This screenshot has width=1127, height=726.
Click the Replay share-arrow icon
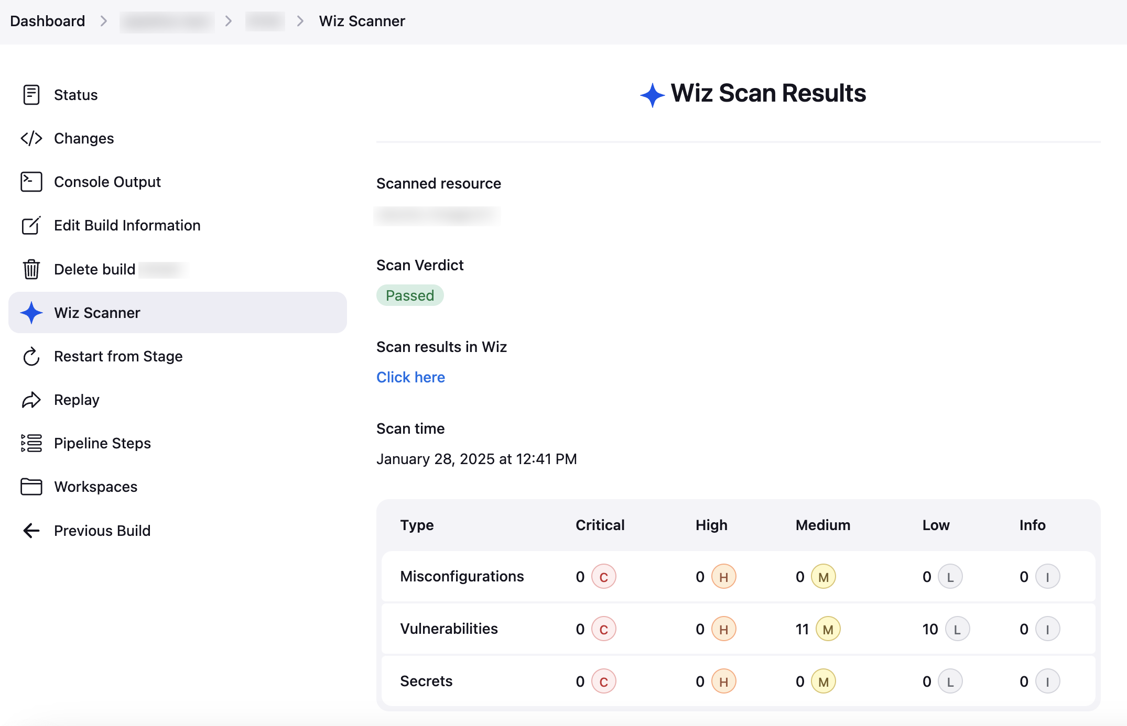point(31,400)
